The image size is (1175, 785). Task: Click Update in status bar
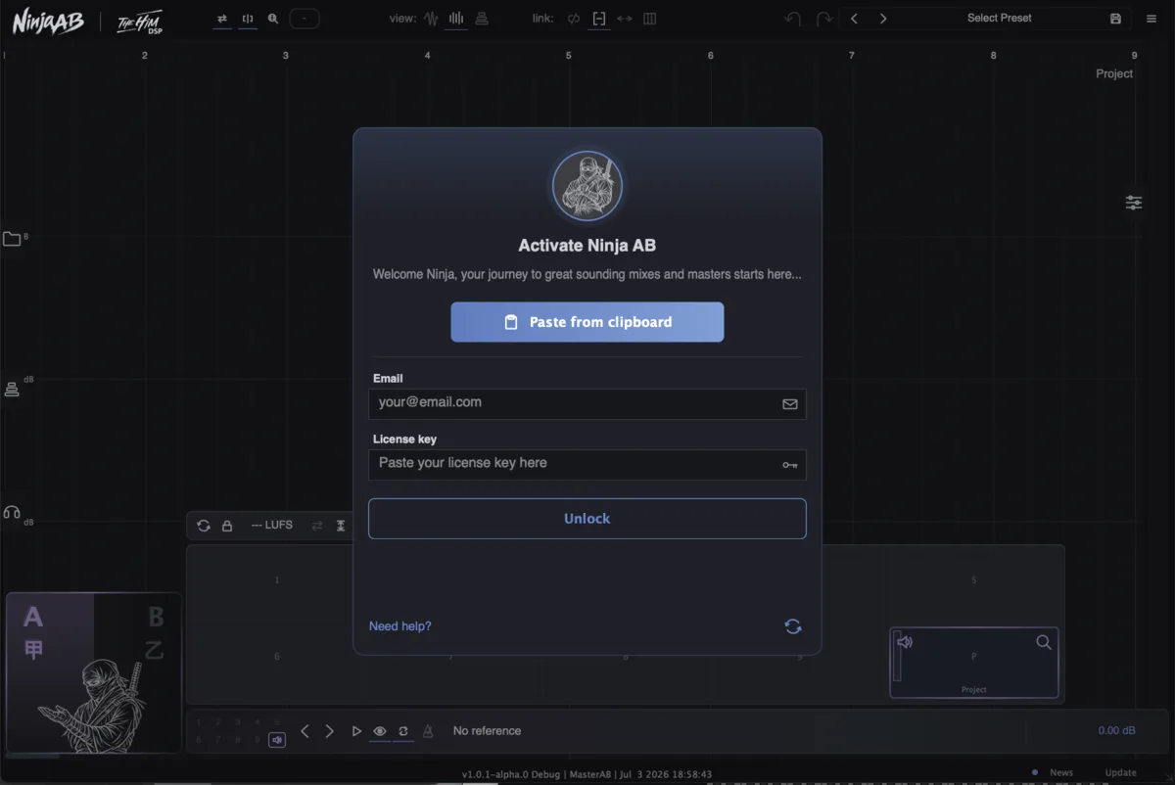click(x=1121, y=773)
